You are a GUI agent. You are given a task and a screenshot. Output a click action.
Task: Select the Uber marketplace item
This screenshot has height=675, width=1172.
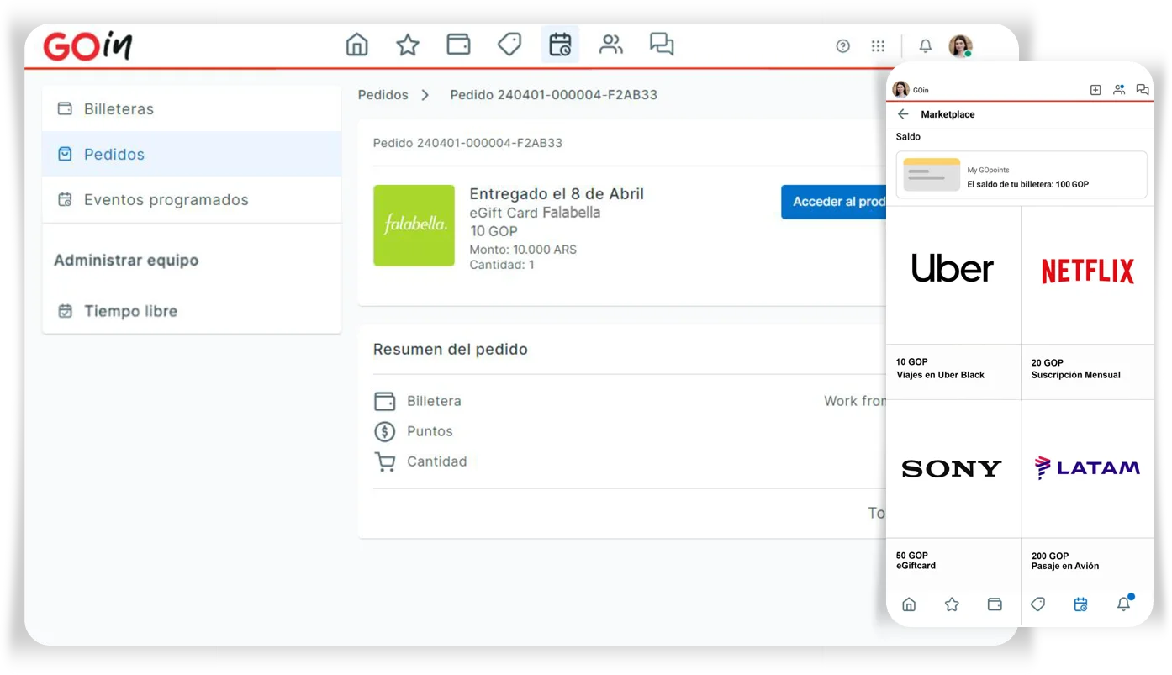coord(953,275)
